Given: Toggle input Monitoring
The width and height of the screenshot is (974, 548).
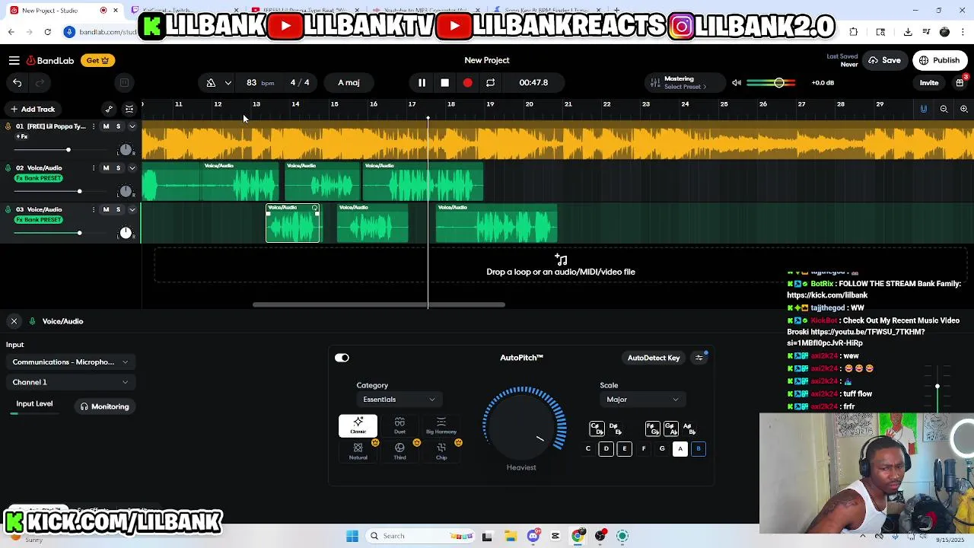Looking at the screenshot, I should tap(105, 406).
